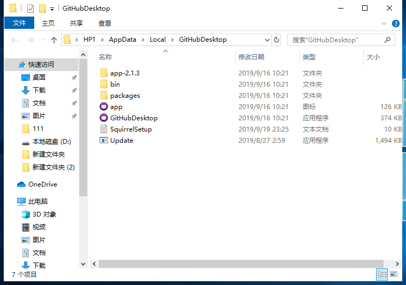Open the 文件 menu tab

(x=19, y=23)
